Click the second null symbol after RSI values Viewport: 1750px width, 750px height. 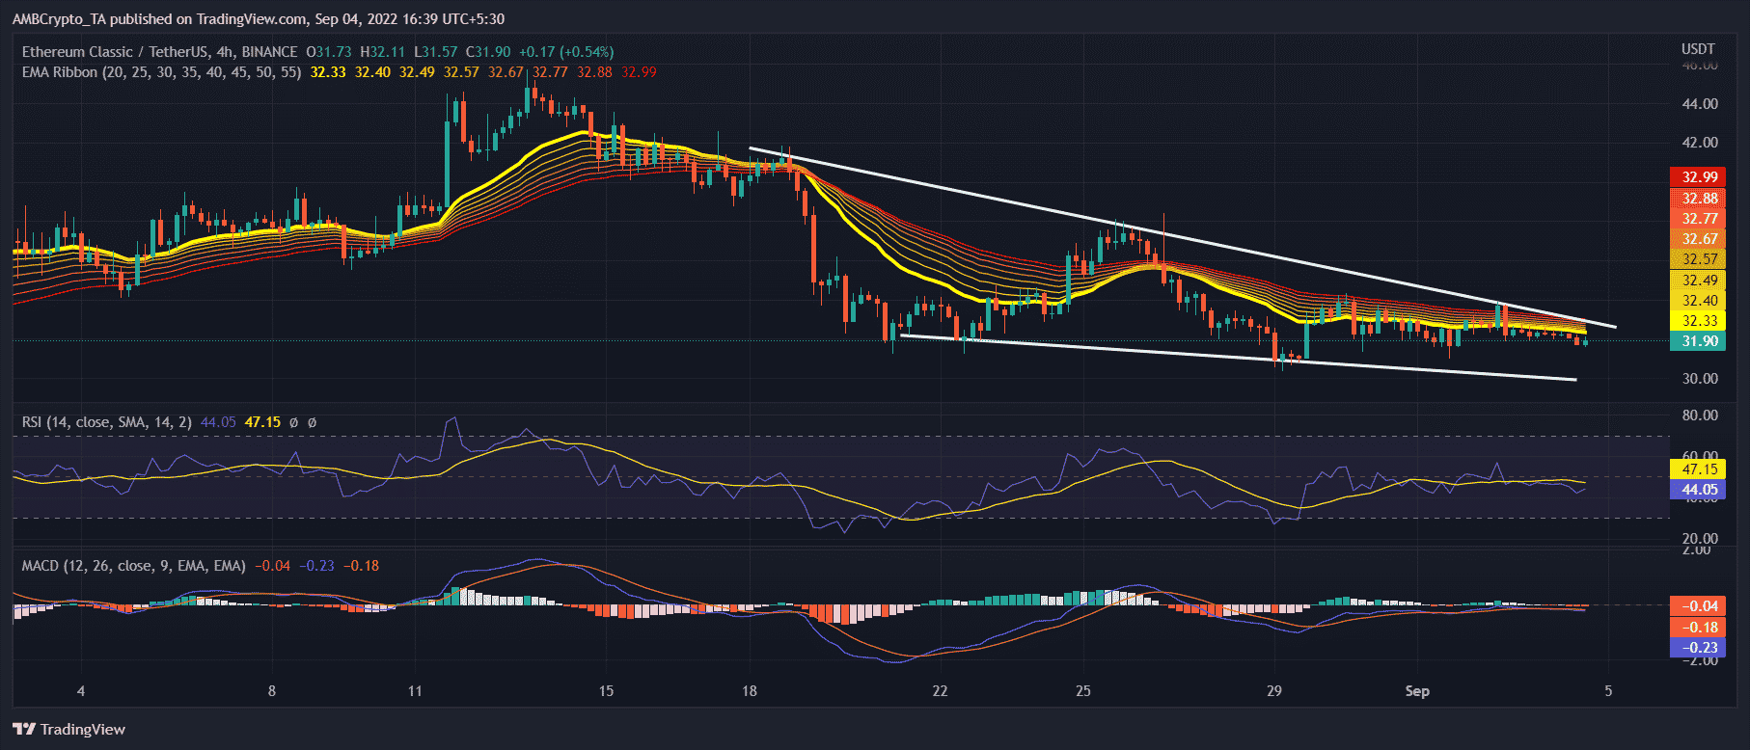[x=312, y=422]
